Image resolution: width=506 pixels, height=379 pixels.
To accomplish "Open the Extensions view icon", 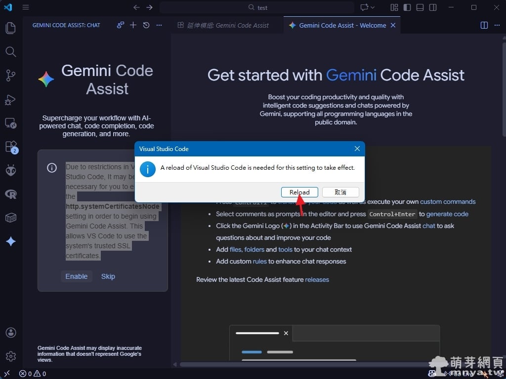I will (10, 147).
